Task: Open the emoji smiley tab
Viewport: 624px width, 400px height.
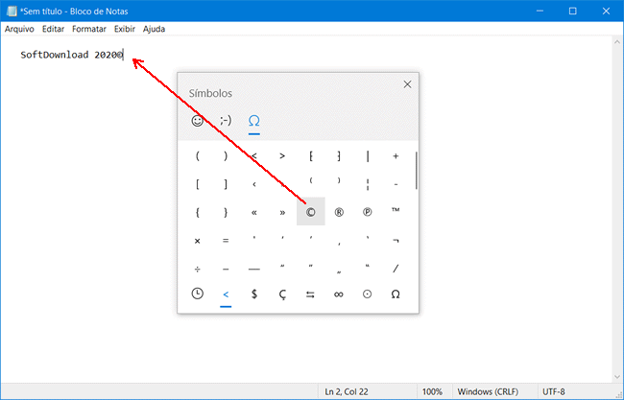Action: pos(198,121)
